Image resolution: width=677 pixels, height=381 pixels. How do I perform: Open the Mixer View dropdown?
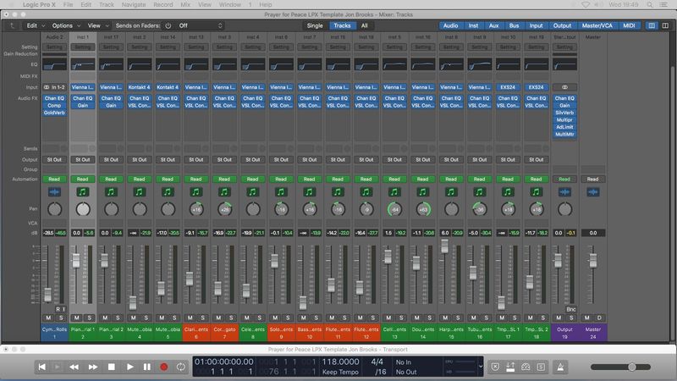pos(97,25)
